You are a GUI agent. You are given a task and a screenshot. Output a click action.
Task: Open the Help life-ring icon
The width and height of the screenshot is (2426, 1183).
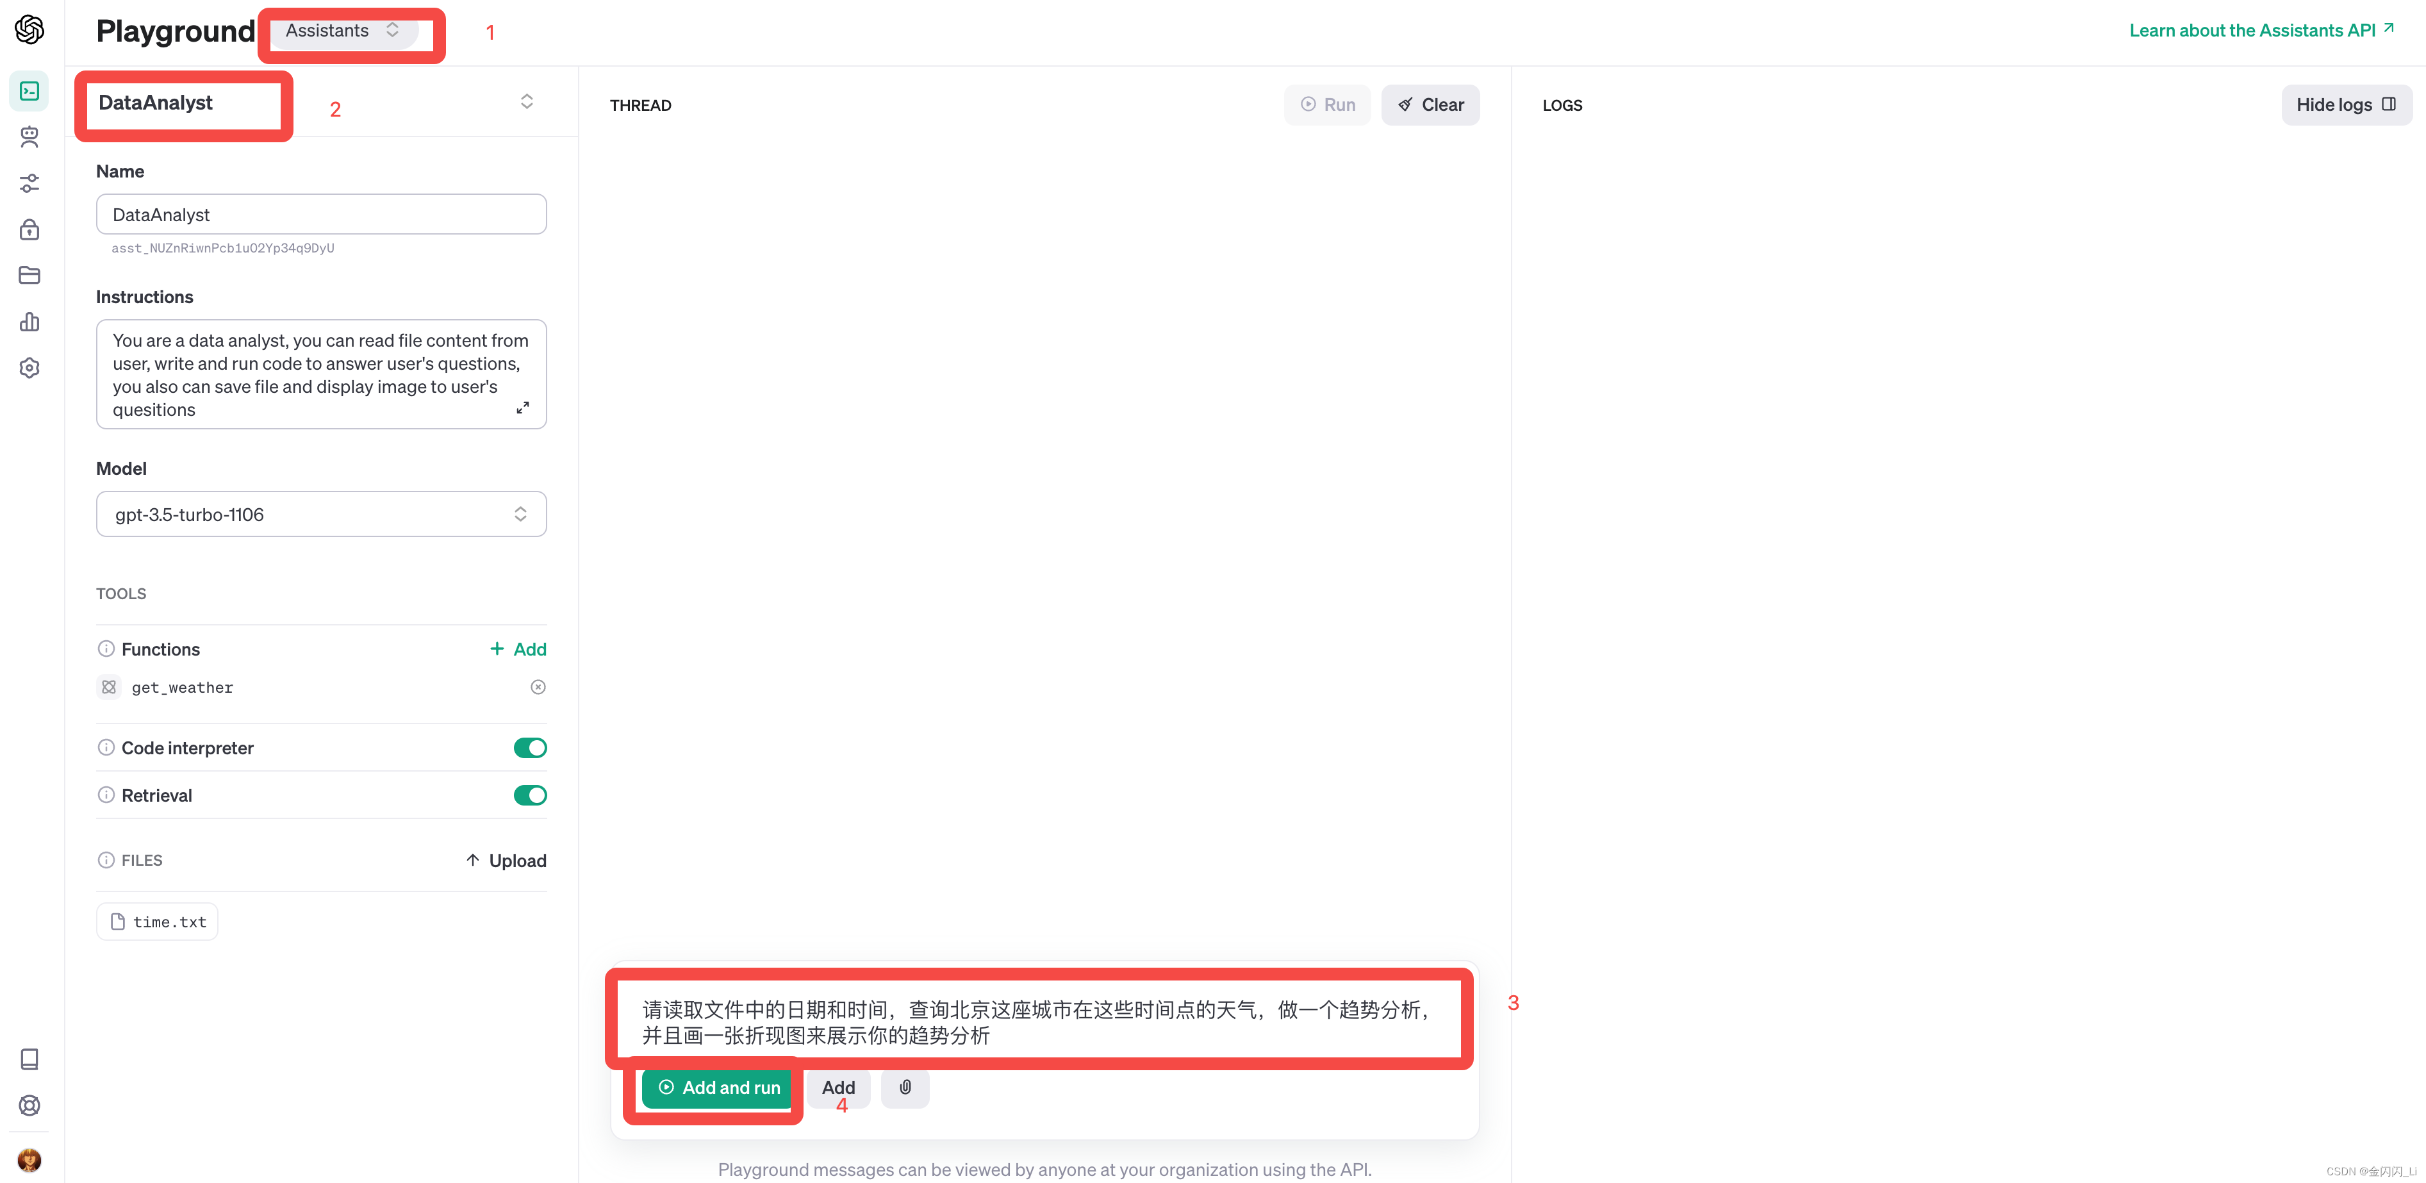(x=29, y=1105)
